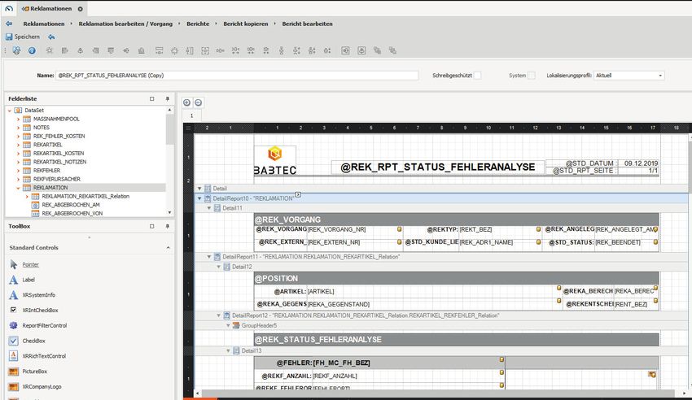Zoom in with the plus button
This screenshot has width=692, height=400.
[186, 102]
